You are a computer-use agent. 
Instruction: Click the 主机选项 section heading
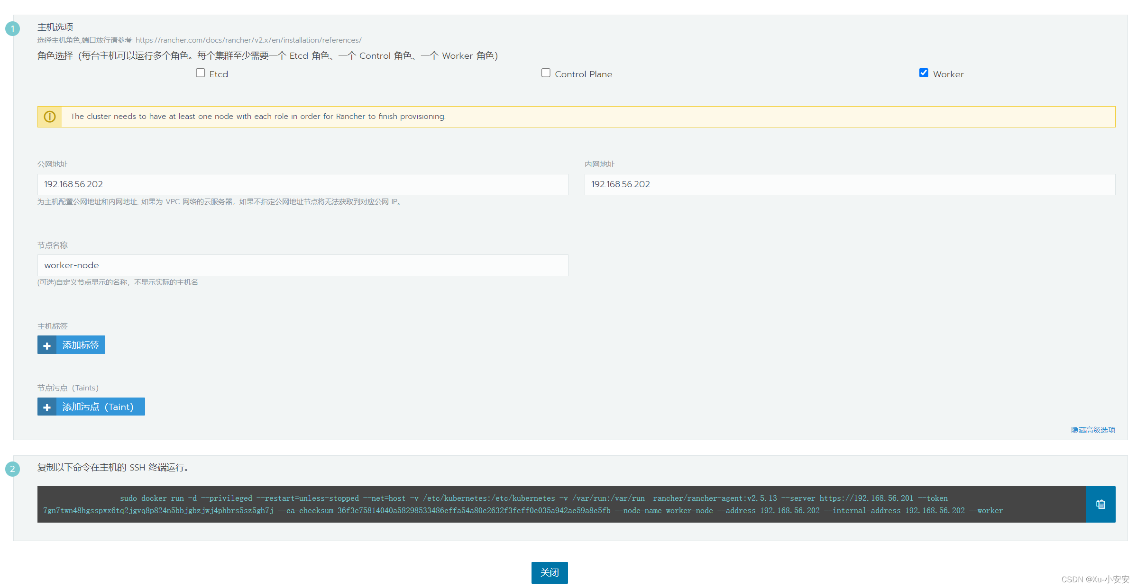pyautogui.click(x=55, y=27)
